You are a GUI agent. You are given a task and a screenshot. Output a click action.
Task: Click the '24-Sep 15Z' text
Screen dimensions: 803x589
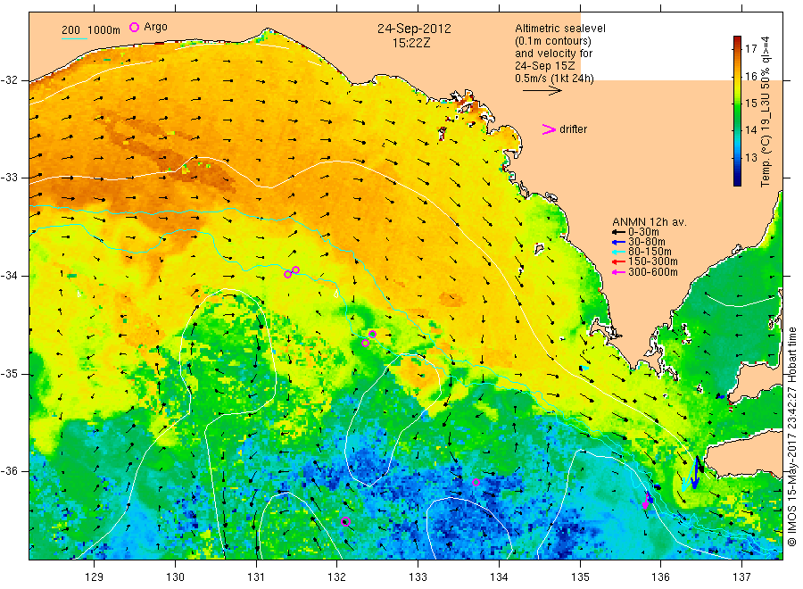[x=544, y=66]
